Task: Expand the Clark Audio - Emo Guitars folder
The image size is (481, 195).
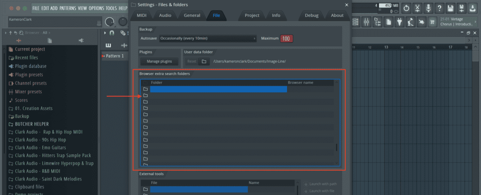Action: (40, 148)
